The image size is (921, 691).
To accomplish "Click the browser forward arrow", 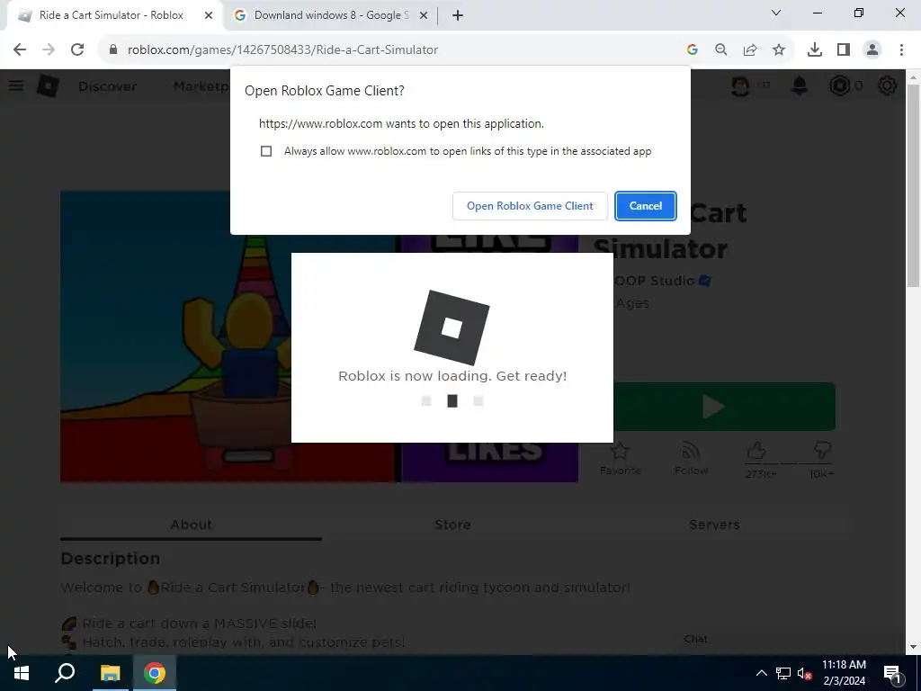I will point(49,49).
